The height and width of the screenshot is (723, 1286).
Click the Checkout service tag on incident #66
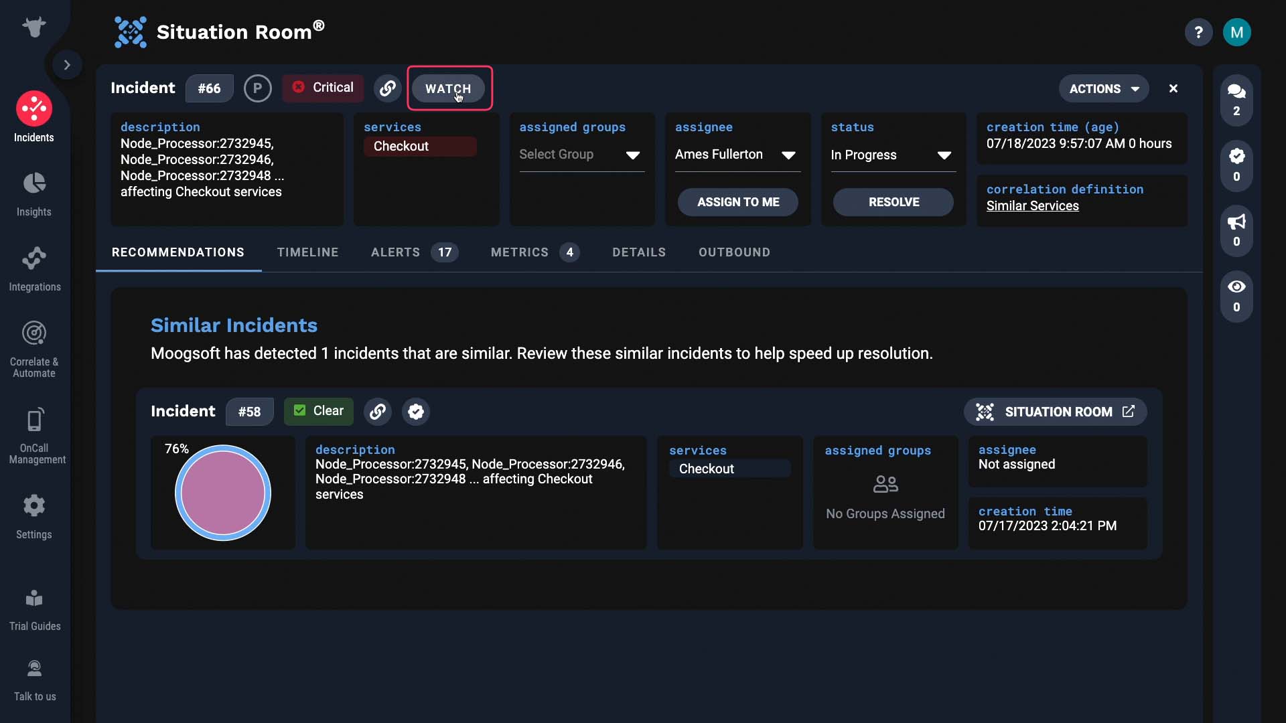pyautogui.click(x=420, y=147)
